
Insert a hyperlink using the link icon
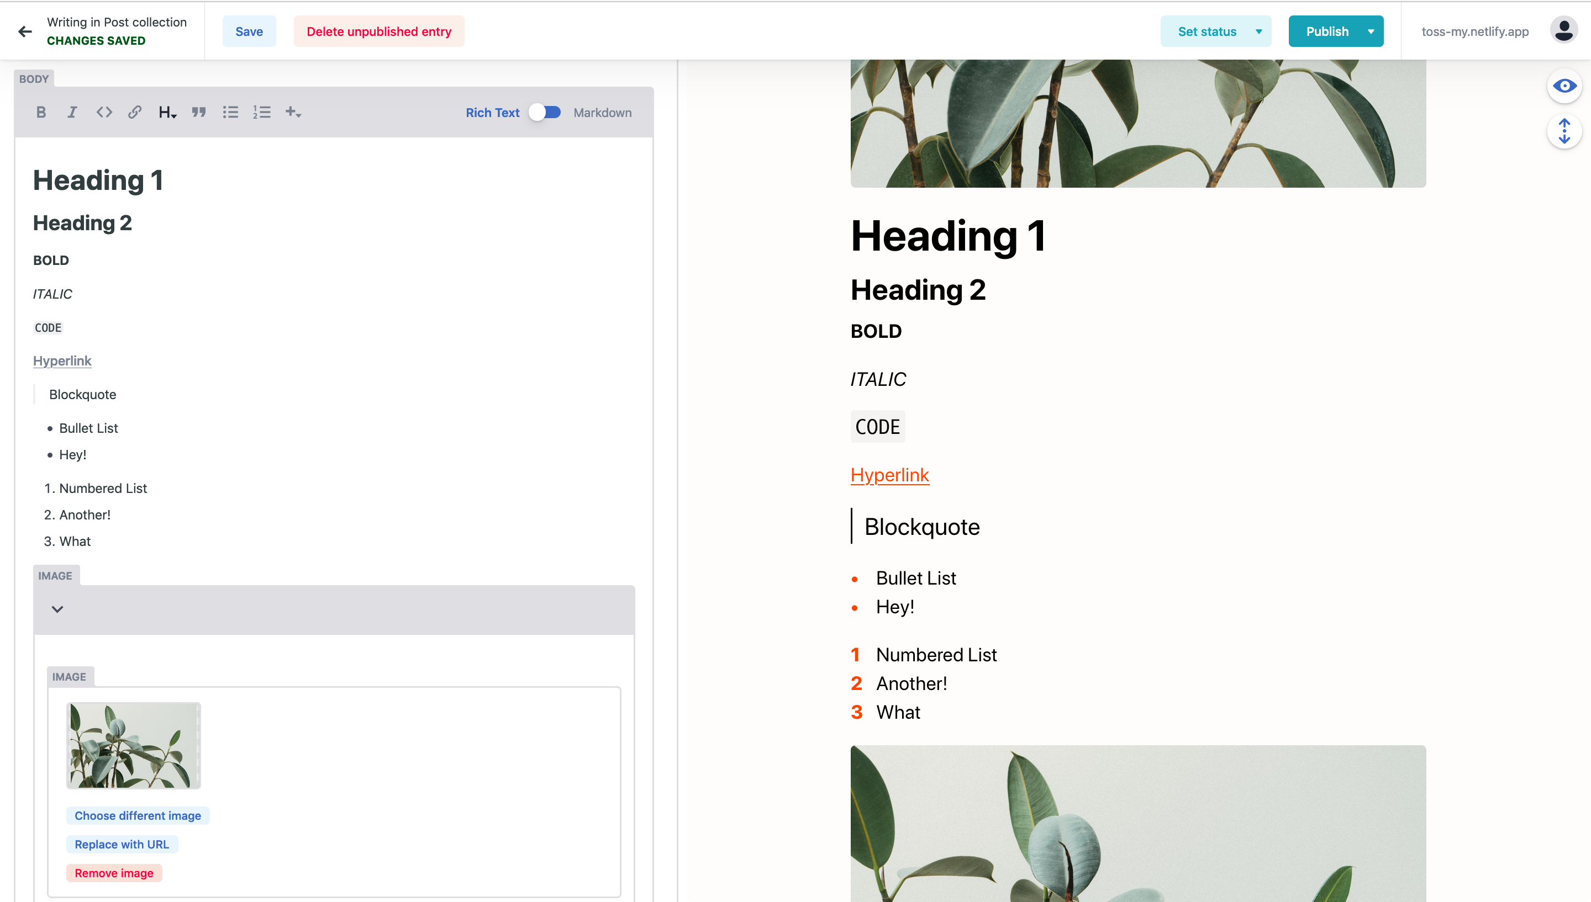(x=134, y=112)
